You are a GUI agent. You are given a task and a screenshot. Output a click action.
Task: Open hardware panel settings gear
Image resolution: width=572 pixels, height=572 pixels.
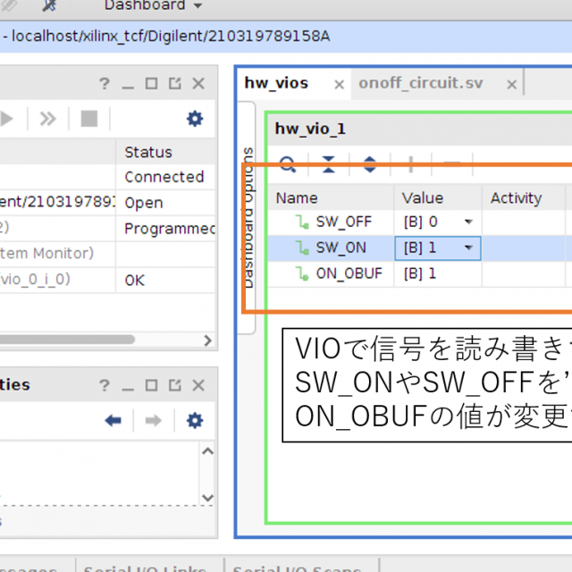(194, 118)
